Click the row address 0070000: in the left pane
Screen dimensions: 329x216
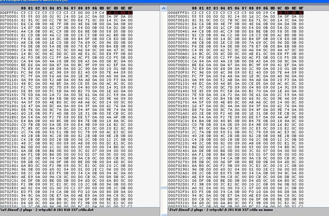point(9,16)
